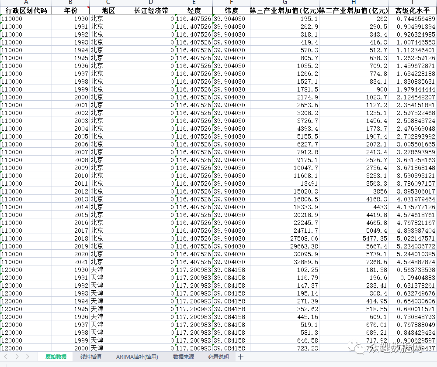Select the 原始数据 sheet tab

pyautogui.click(x=56, y=357)
